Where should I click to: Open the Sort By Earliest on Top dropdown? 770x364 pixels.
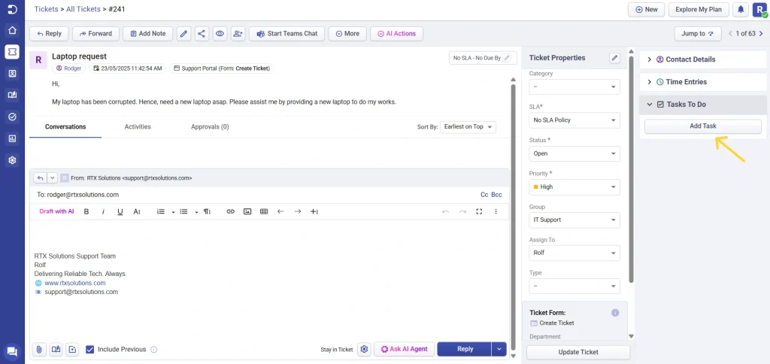click(468, 127)
